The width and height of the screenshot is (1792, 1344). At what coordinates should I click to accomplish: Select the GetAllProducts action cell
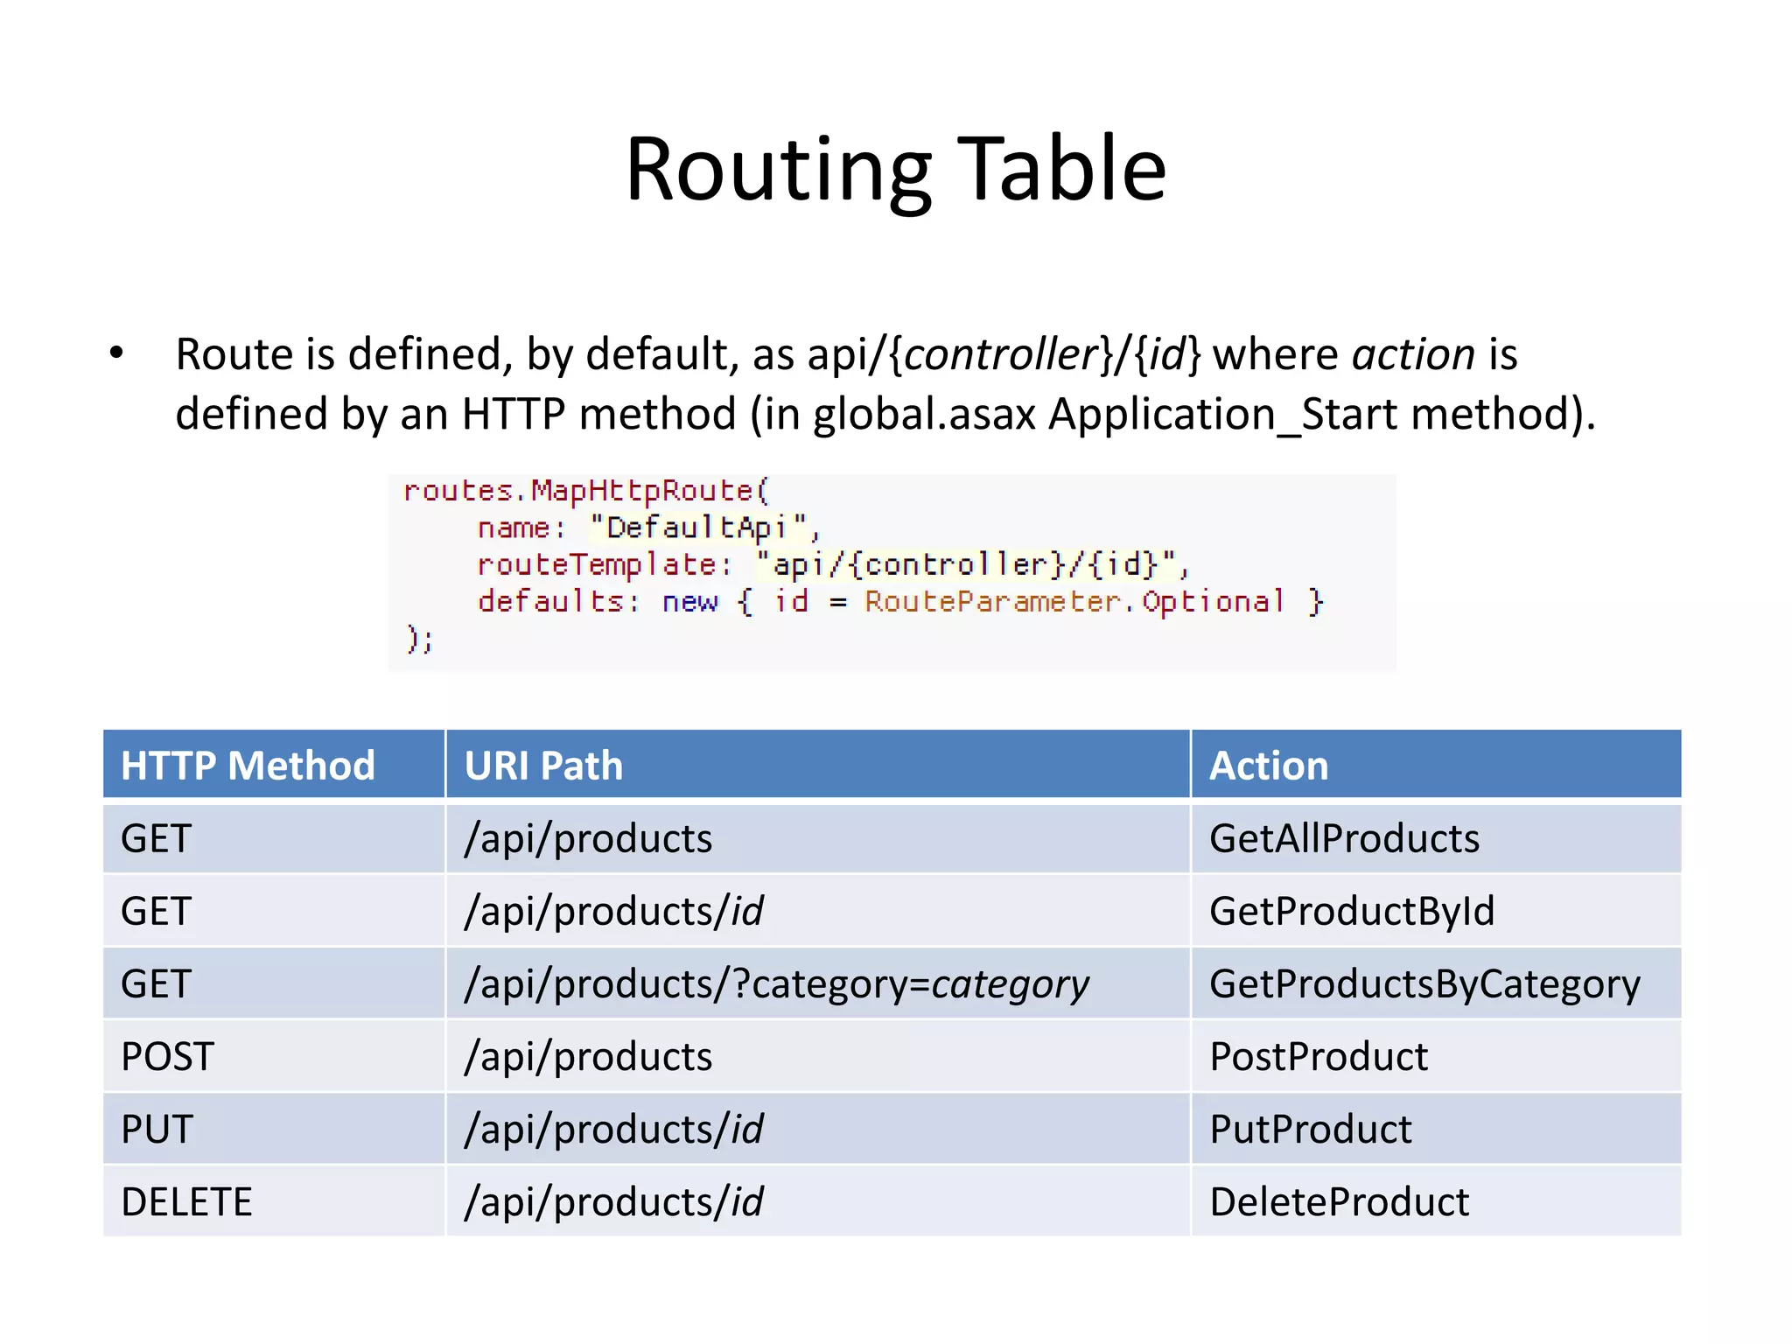pyautogui.click(x=1344, y=838)
